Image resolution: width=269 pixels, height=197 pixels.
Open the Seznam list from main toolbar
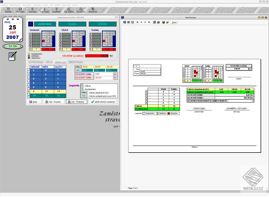point(8,10)
